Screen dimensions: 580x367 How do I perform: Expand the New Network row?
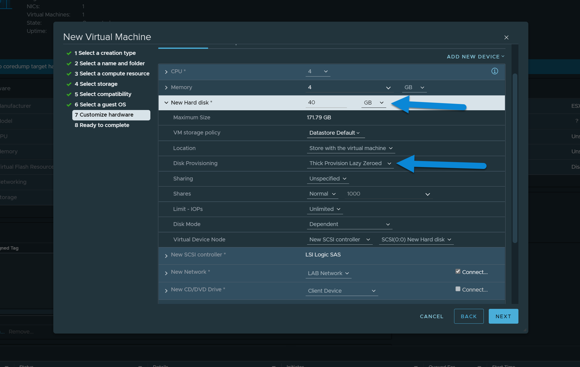(x=166, y=273)
